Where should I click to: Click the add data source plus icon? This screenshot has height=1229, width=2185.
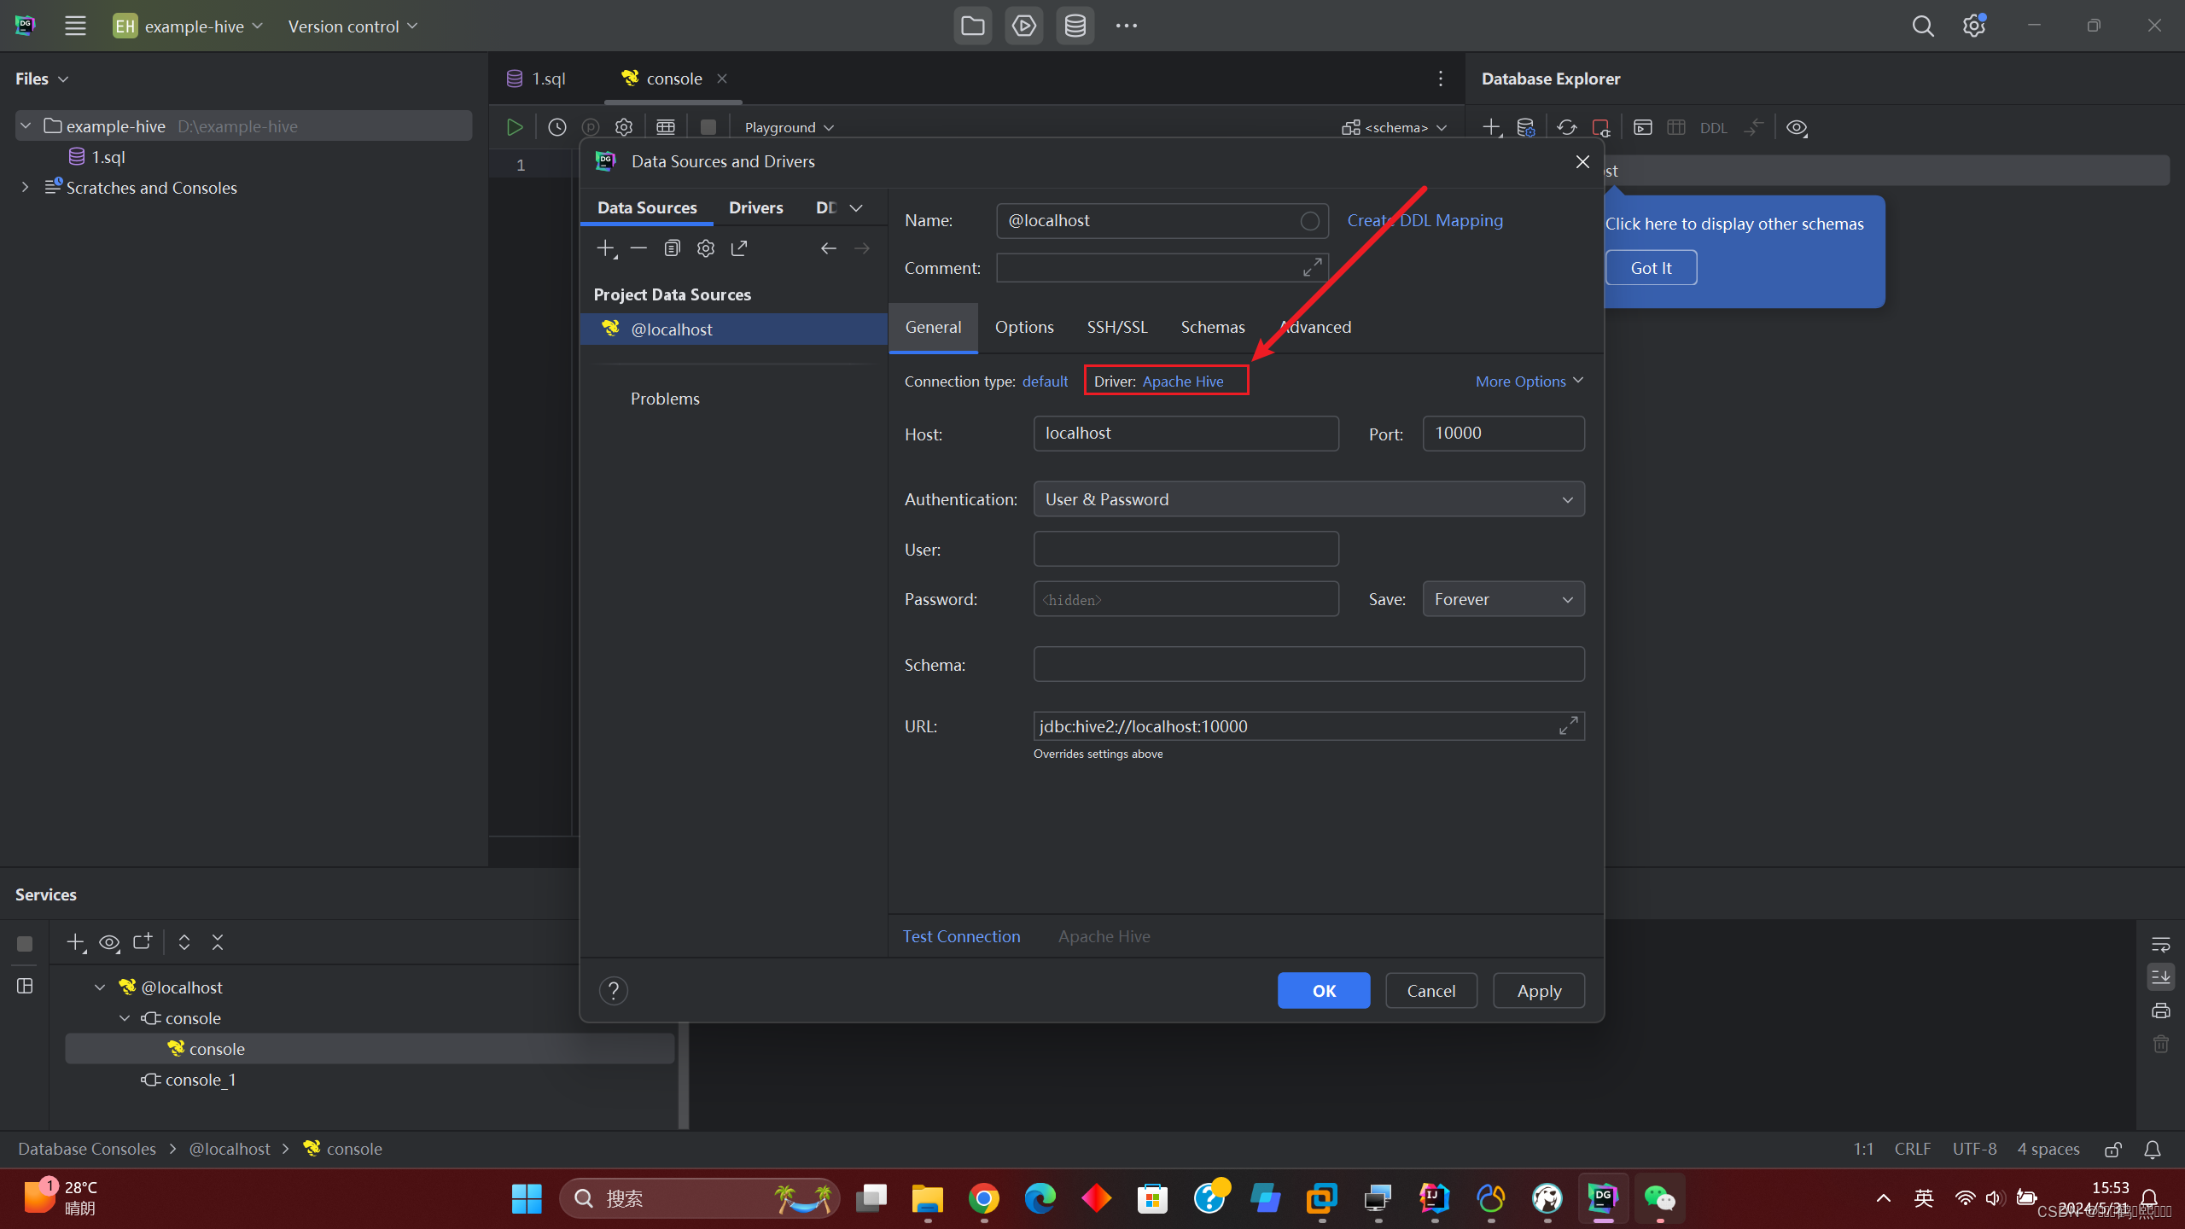(x=605, y=248)
